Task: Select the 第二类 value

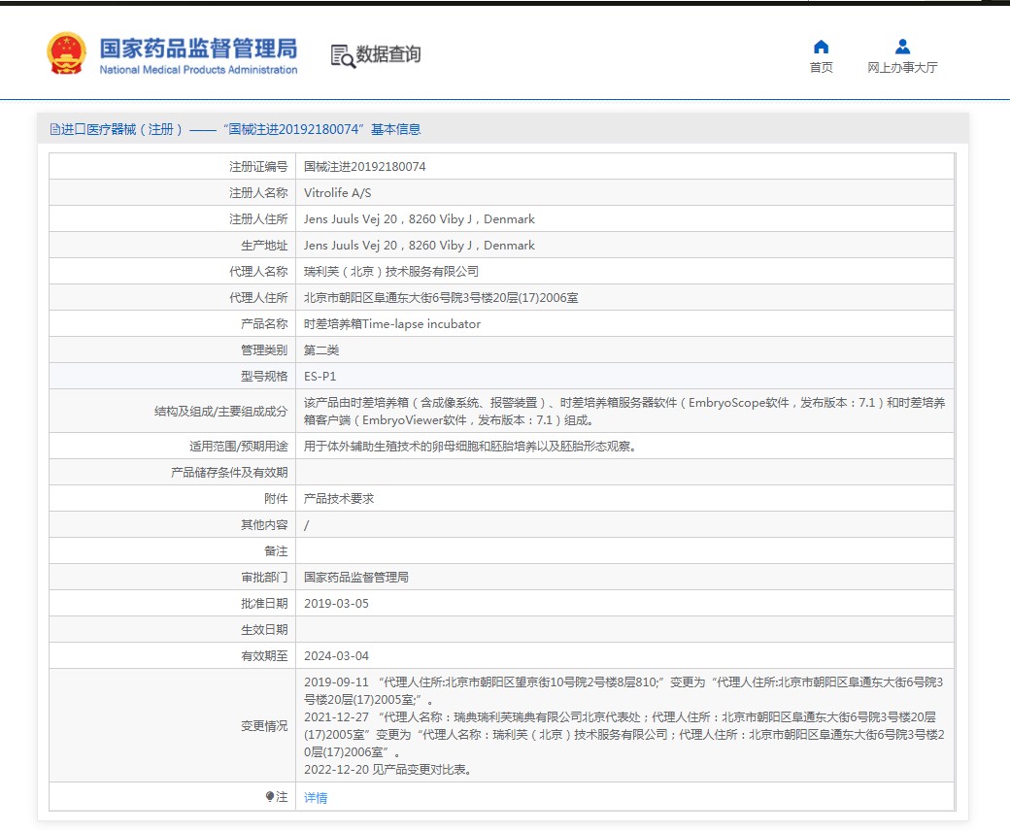Action: tap(321, 350)
